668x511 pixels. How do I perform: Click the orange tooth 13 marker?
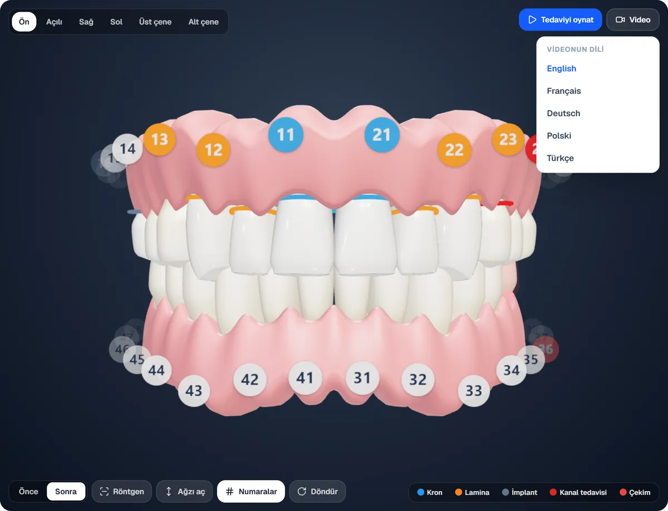[160, 139]
